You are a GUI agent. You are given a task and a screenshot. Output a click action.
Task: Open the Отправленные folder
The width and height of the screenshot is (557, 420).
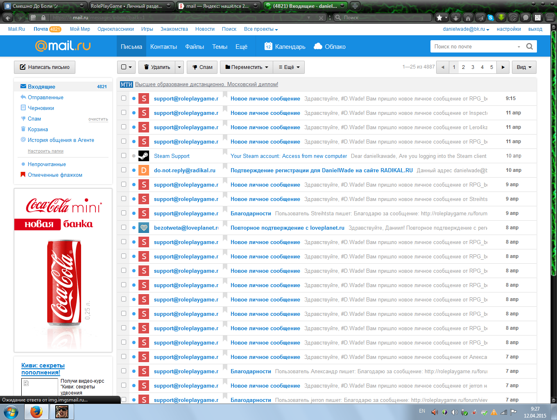click(x=45, y=98)
